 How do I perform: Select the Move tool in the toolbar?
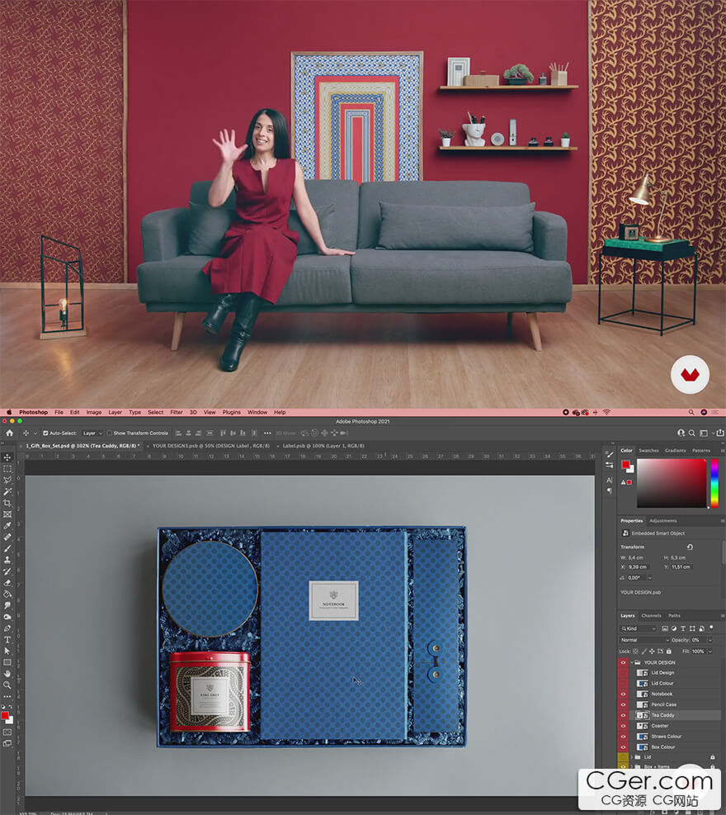point(7,457)
